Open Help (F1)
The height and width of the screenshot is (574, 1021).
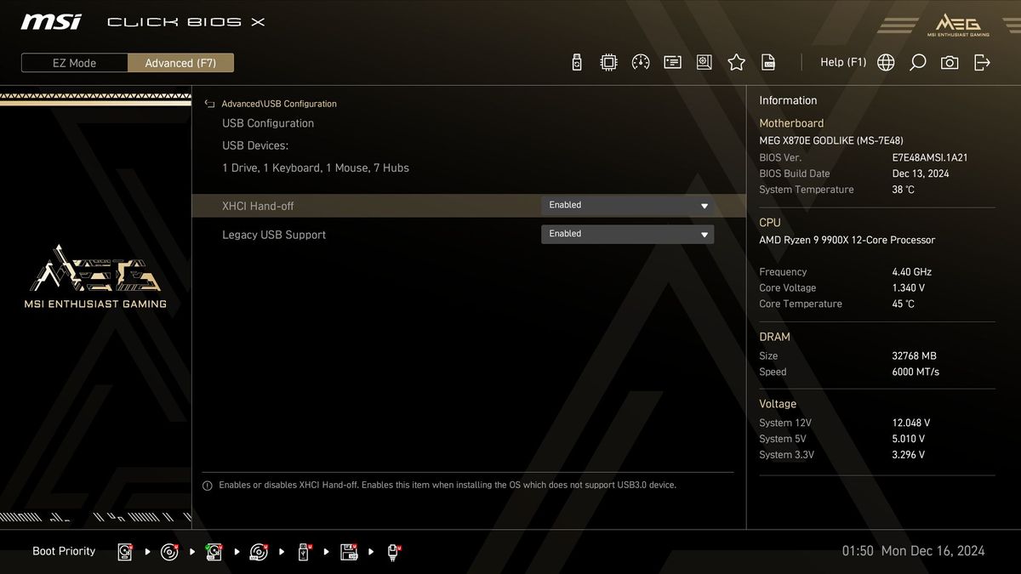coord(843,62)
